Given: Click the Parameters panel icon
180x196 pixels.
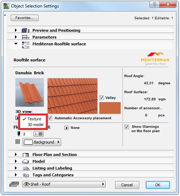Looking at the screenshot, I should (x=25, y=37).
